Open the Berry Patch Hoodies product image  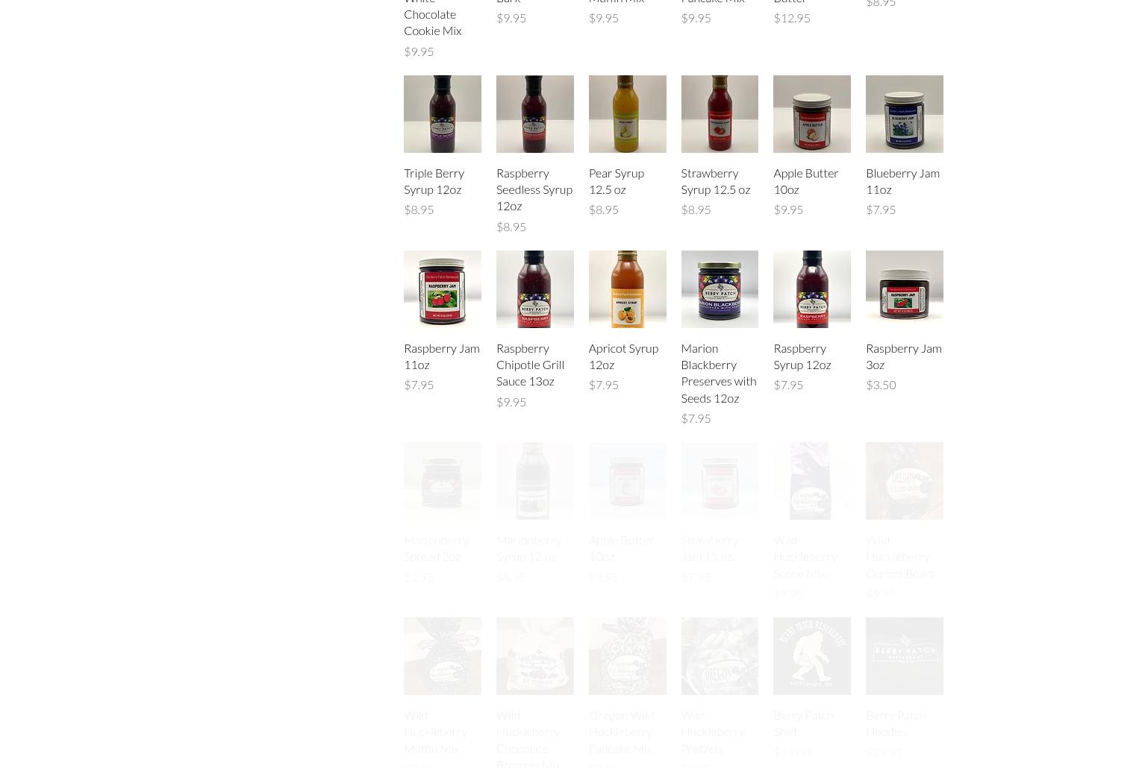pyautogui.click(x=905, y=655)
